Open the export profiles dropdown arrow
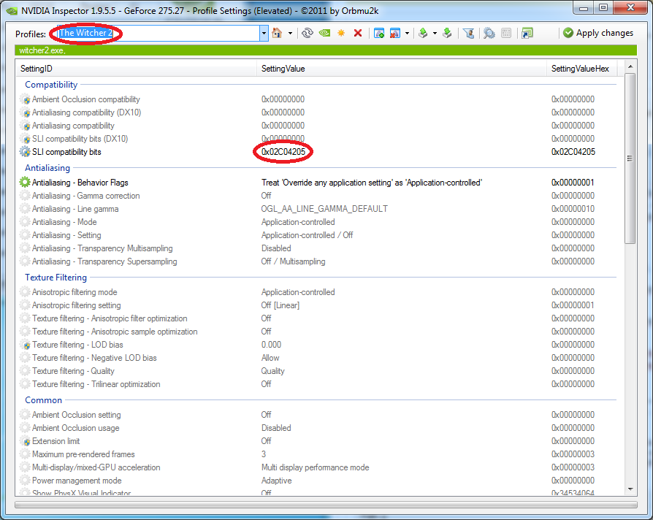653x520 pixels. pyautogui.click(x=435, y=34)
